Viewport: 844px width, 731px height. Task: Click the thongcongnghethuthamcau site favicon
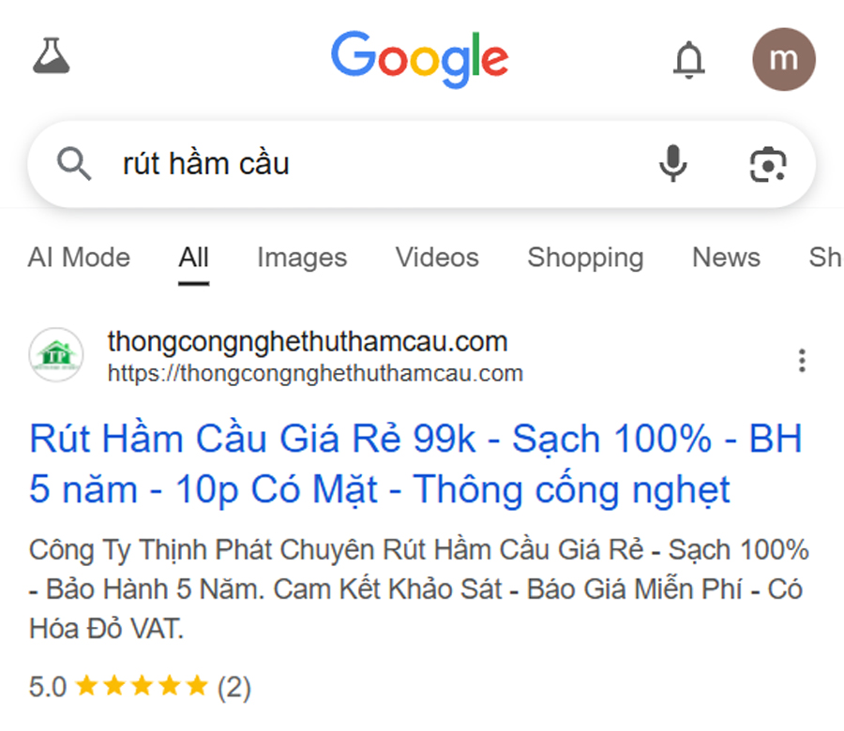point(56,354)
